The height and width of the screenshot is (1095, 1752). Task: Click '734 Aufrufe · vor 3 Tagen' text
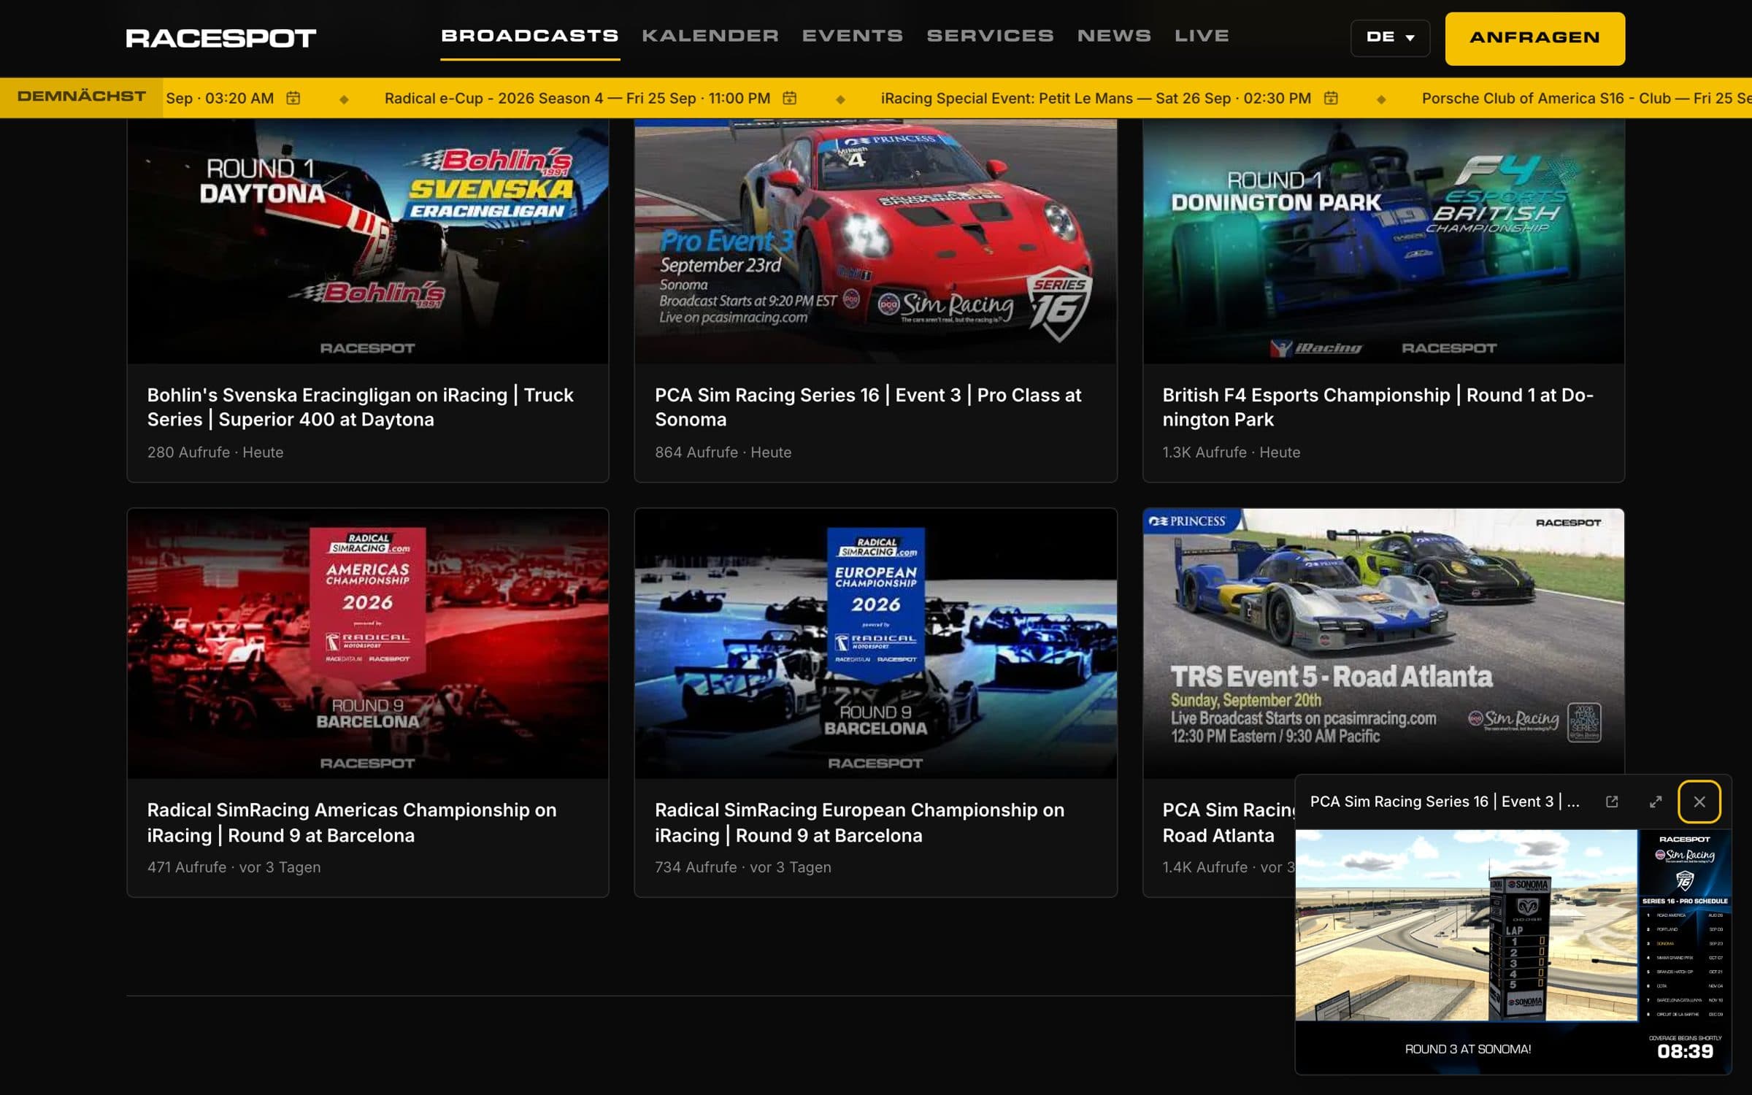[742, 867]
